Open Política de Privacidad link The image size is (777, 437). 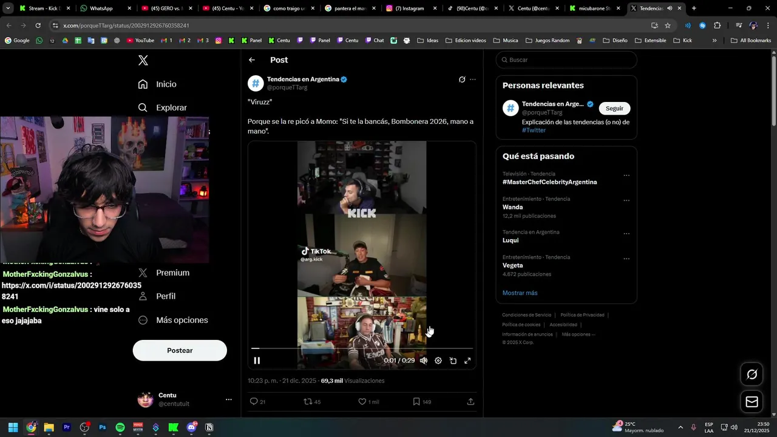tap(582, 315)
